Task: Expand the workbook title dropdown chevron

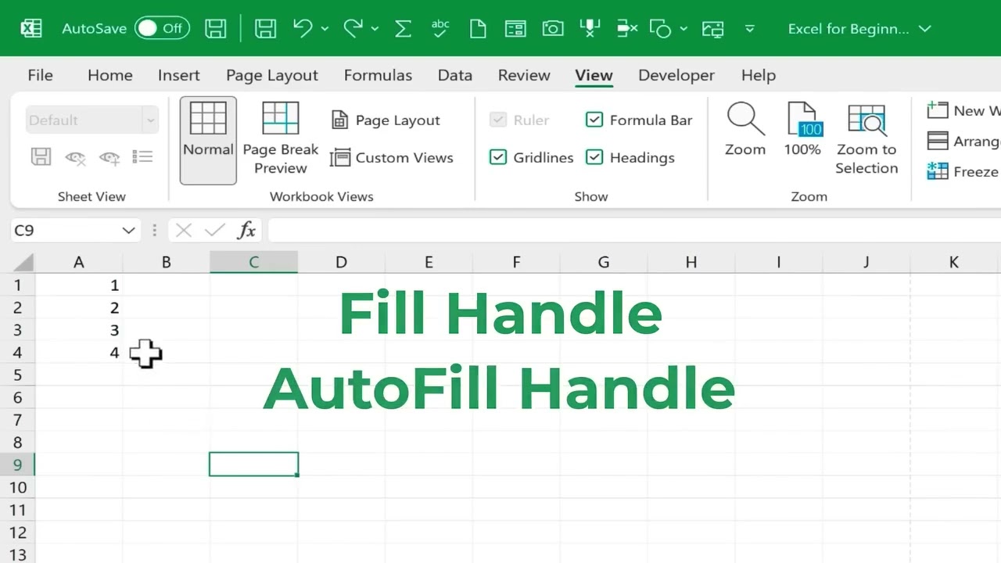Action: click(x=925, y=29)
